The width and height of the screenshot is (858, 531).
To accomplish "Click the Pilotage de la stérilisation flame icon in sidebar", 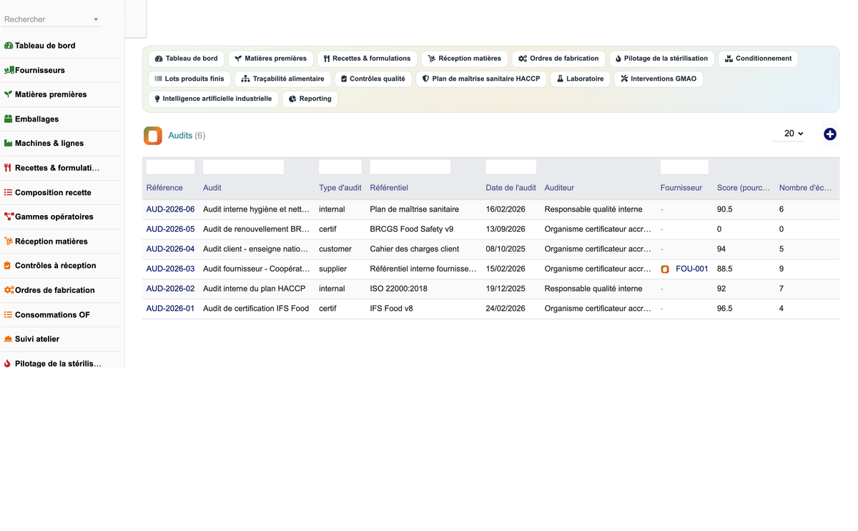I will point(8,363).
